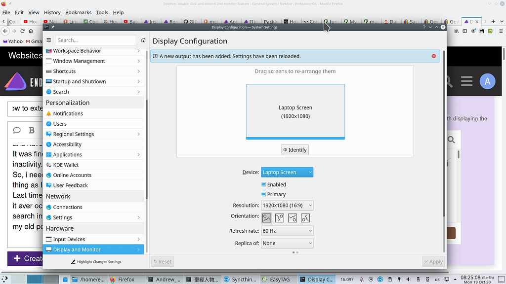
Task: Dismiss the new output notification banner
Action: [x=434, y=56]
